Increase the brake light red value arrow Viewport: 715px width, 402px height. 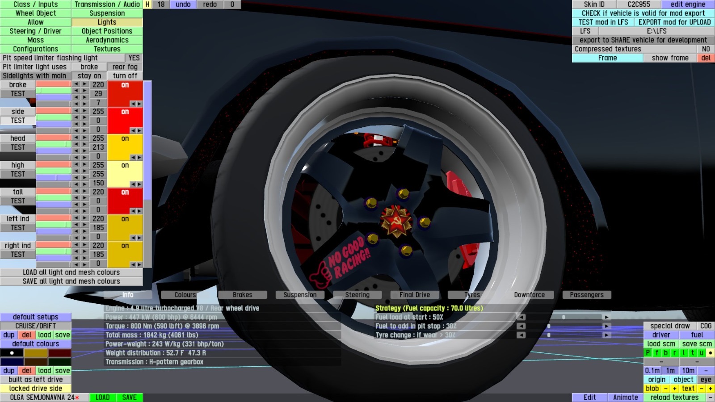tap(84, 84)
